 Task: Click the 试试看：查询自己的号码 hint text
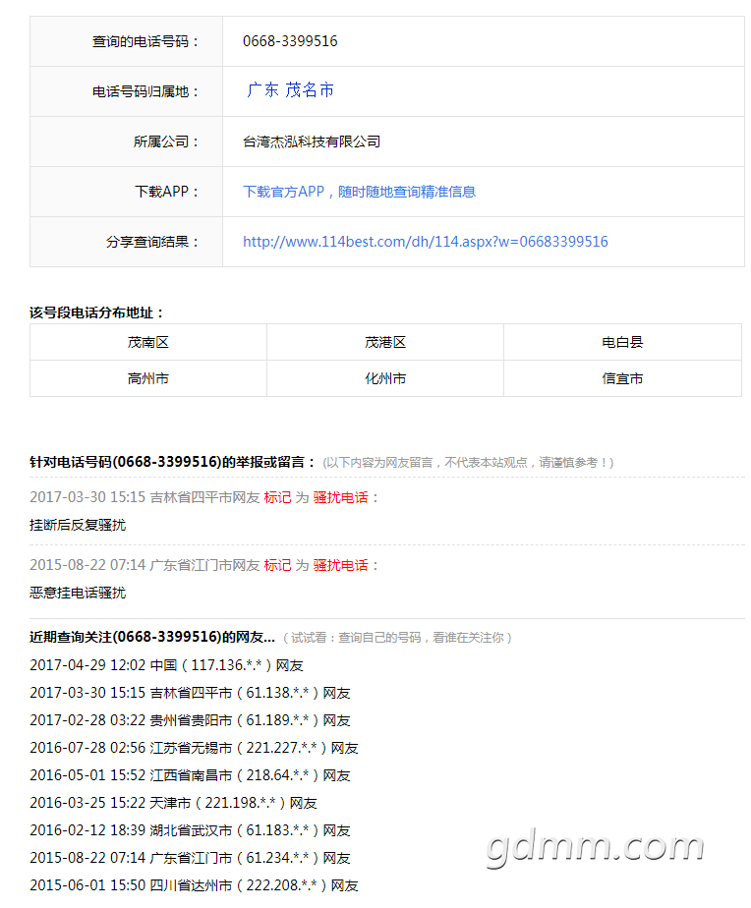pyautogui.click(x=397, y=638)
